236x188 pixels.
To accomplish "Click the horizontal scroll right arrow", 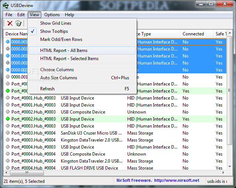I will pos(223,173).
